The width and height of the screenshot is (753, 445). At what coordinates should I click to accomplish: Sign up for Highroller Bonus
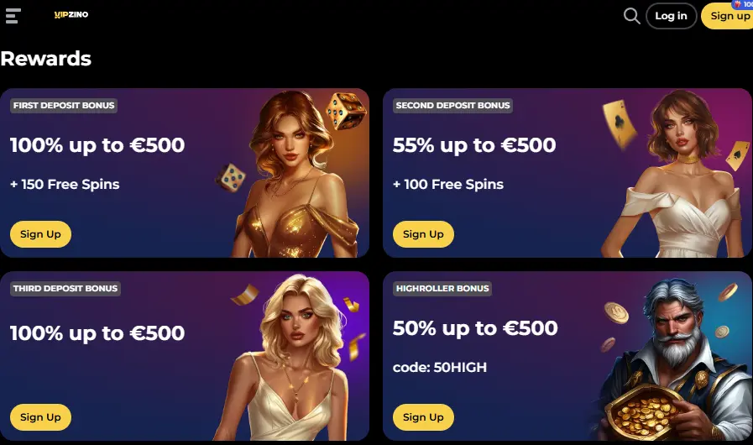pos(423,417)
